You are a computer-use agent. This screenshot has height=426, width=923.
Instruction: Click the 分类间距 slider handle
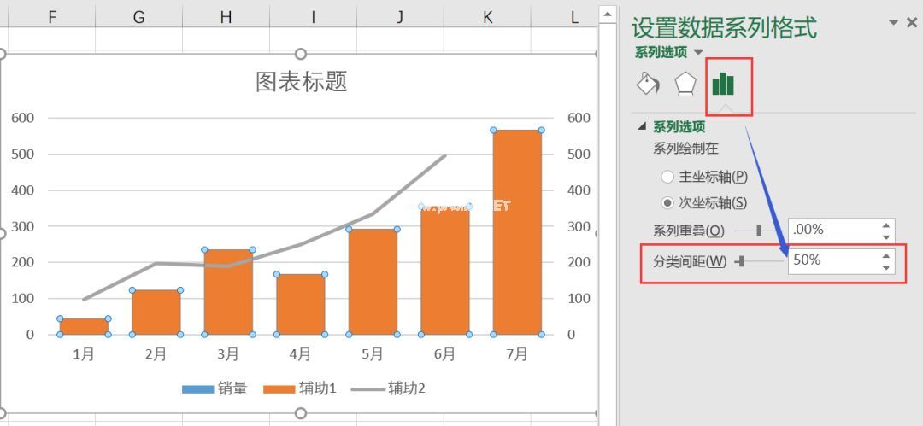[740, 261]
